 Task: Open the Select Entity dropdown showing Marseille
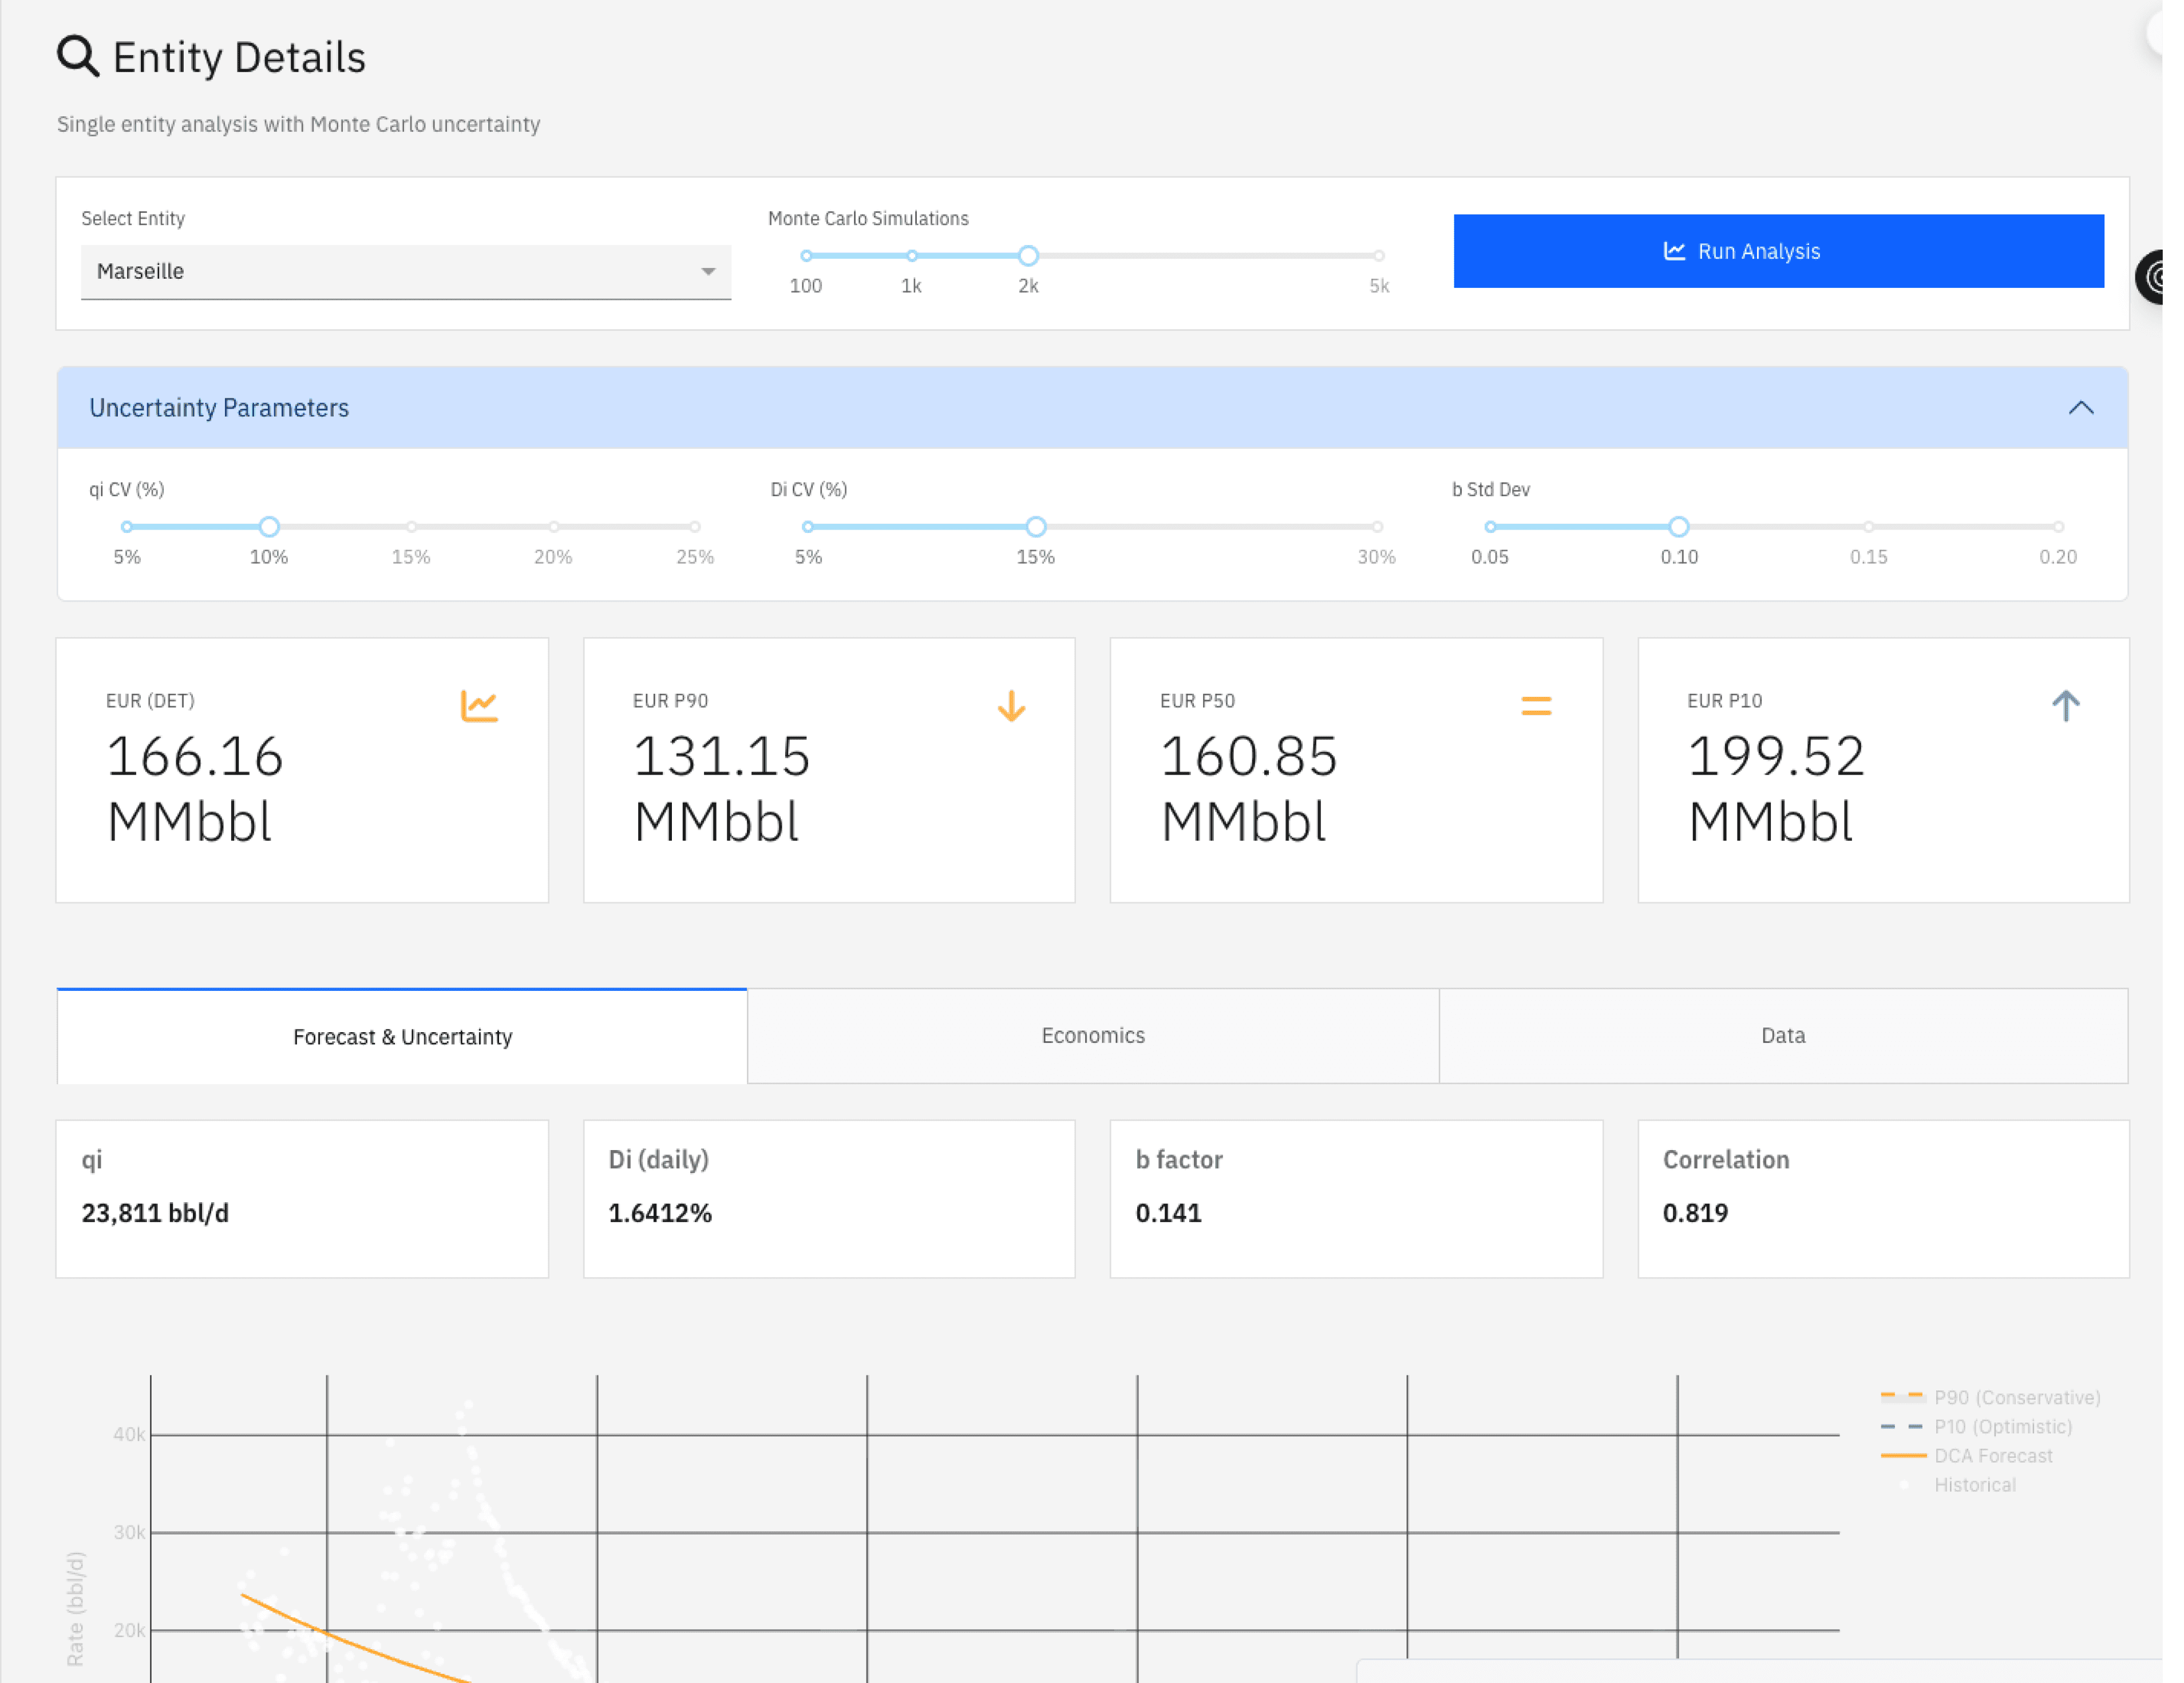[x=405, y=271]
